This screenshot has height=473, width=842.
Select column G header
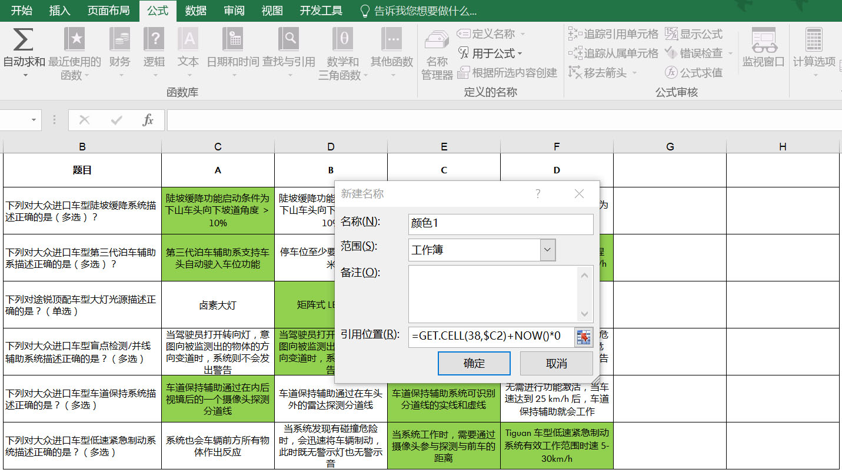point(670,147)
